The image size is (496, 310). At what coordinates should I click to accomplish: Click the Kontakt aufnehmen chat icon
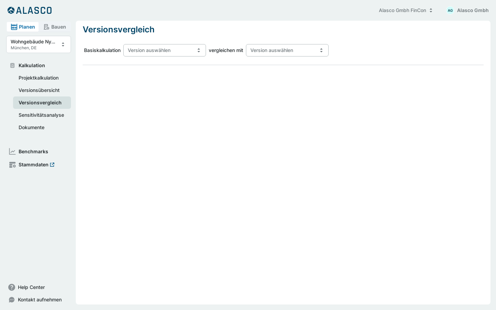point(12,300)
